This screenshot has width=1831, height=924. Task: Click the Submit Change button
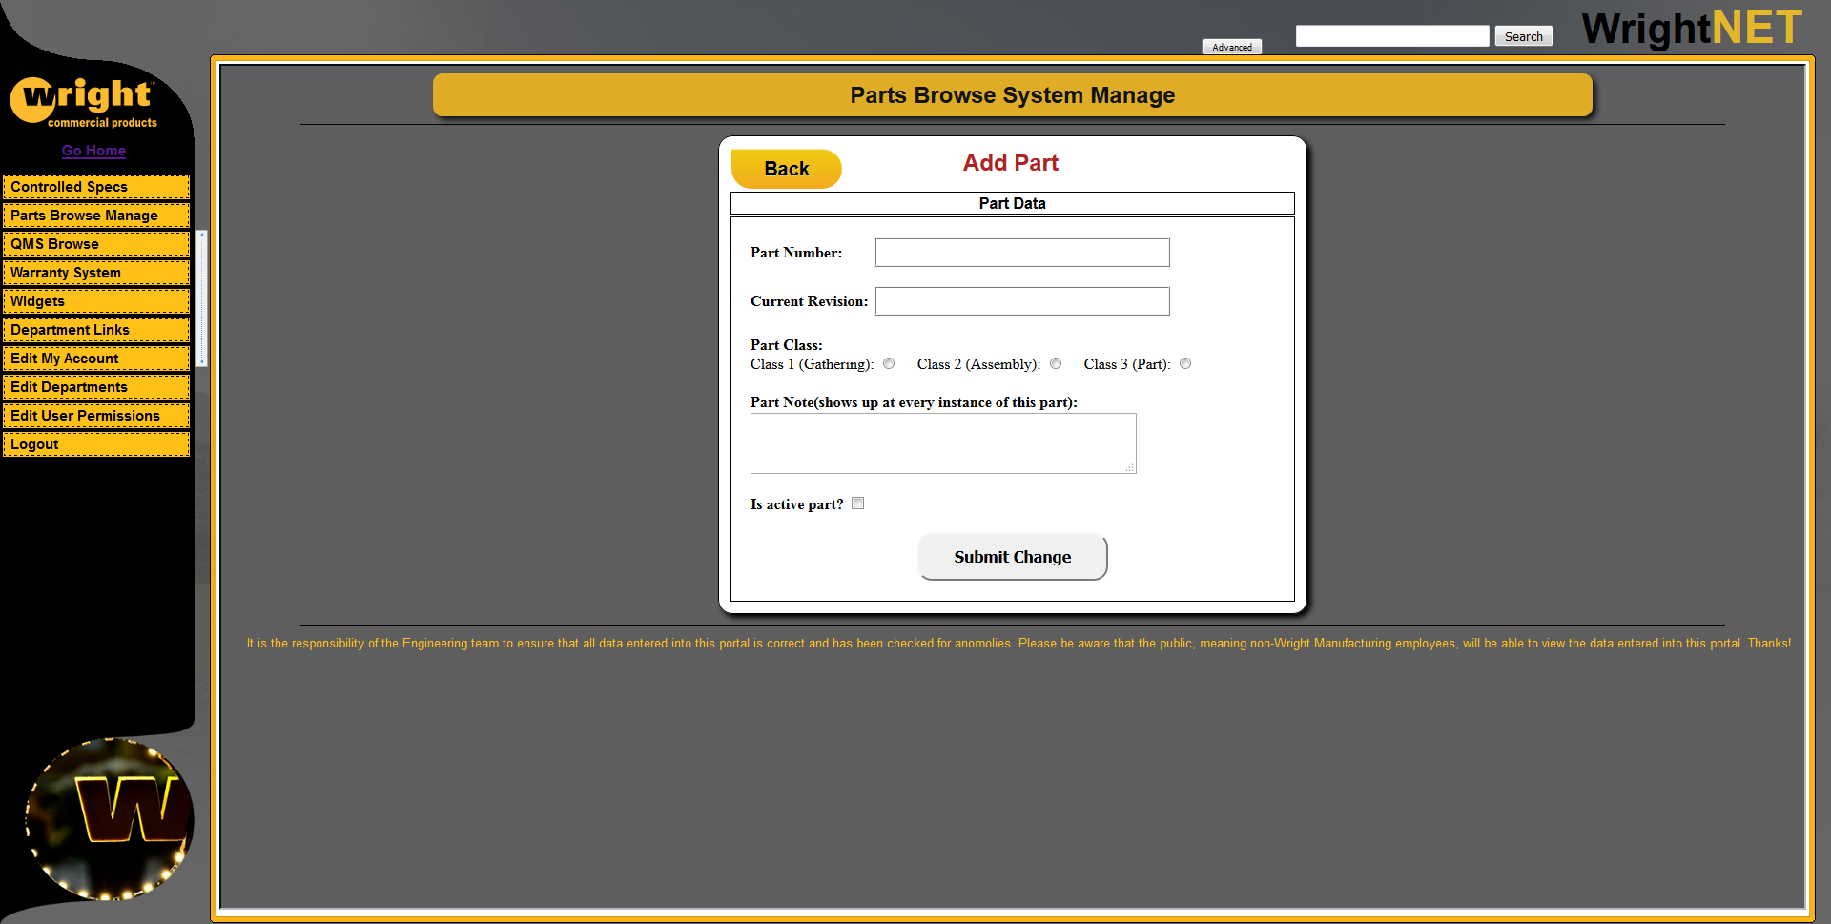pyautogui.click(x=1013, y=557)
